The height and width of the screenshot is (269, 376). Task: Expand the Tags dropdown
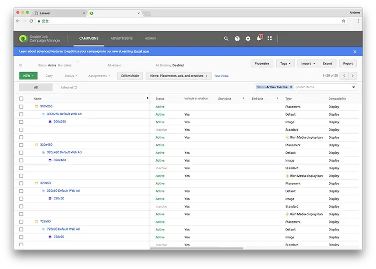pyautogui.click(x=285, y=64)
